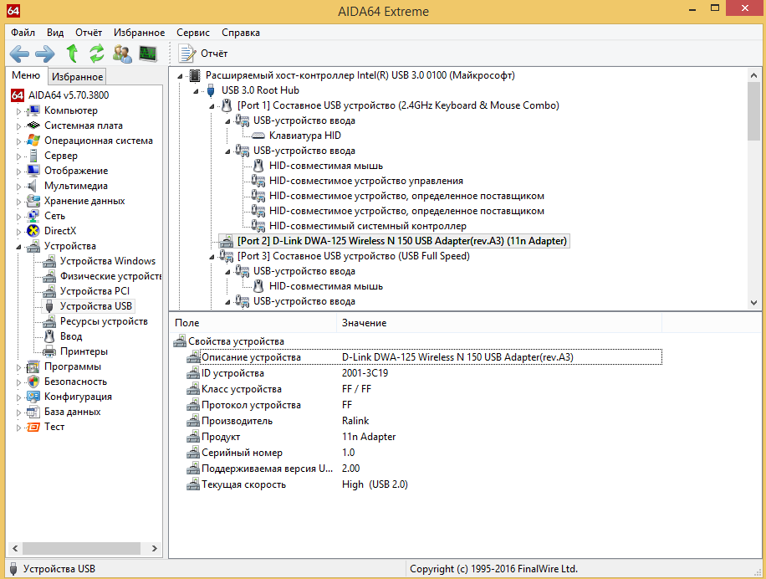Open the Отчёт menu in the menu bar
The image size is (766, 579).
click(x=89, y=33)
